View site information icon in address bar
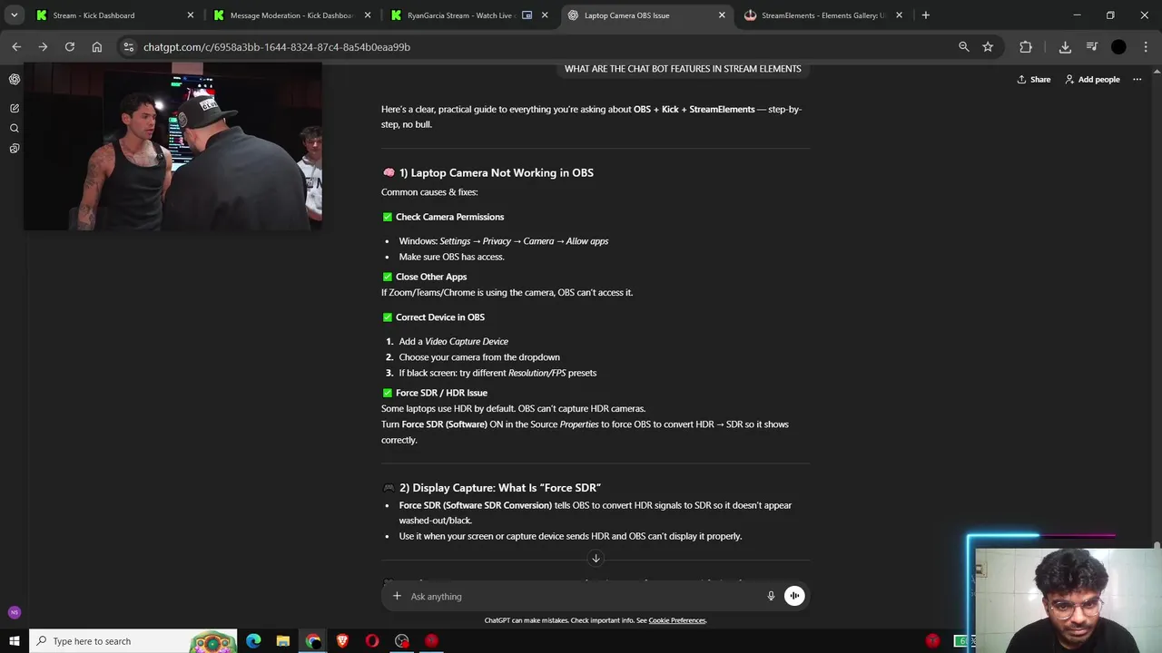Image resolution: width=1162 pixels, height=653 pixels. [128, 47]
